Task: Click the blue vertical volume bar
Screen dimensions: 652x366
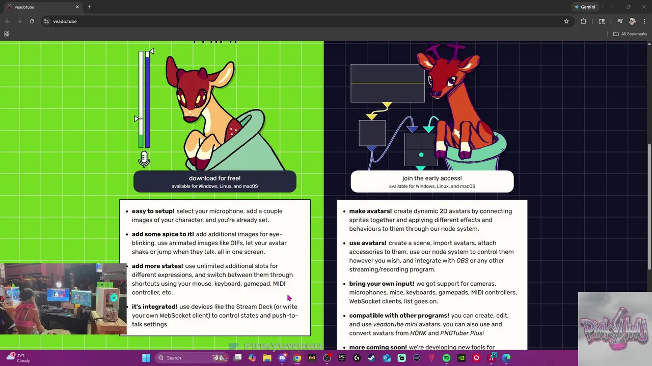Action: click(147, 100)
